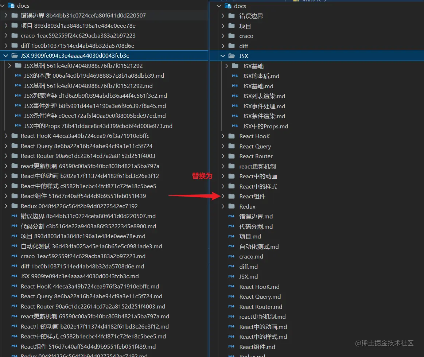
Task: Click right panel craco folder icon
Action: [x=232, y=36]
